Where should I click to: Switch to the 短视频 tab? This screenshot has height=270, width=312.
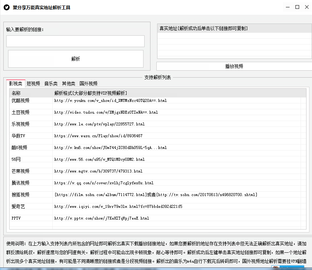(33, 84)
